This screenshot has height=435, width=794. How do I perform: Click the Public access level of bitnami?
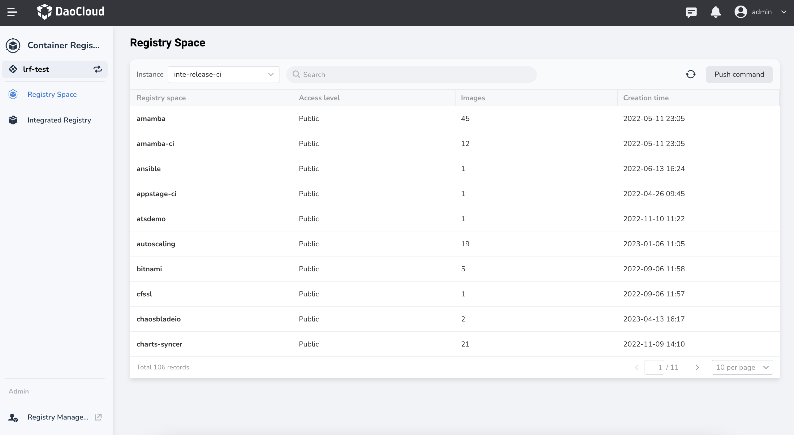(x=309, y=269)
